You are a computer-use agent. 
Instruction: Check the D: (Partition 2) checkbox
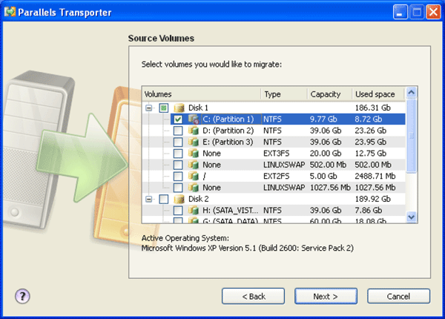178,131
